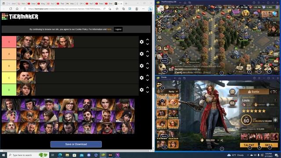Open settings gear for A tier row
This screenshot has height=158, width=281.
tap(141, 54)
